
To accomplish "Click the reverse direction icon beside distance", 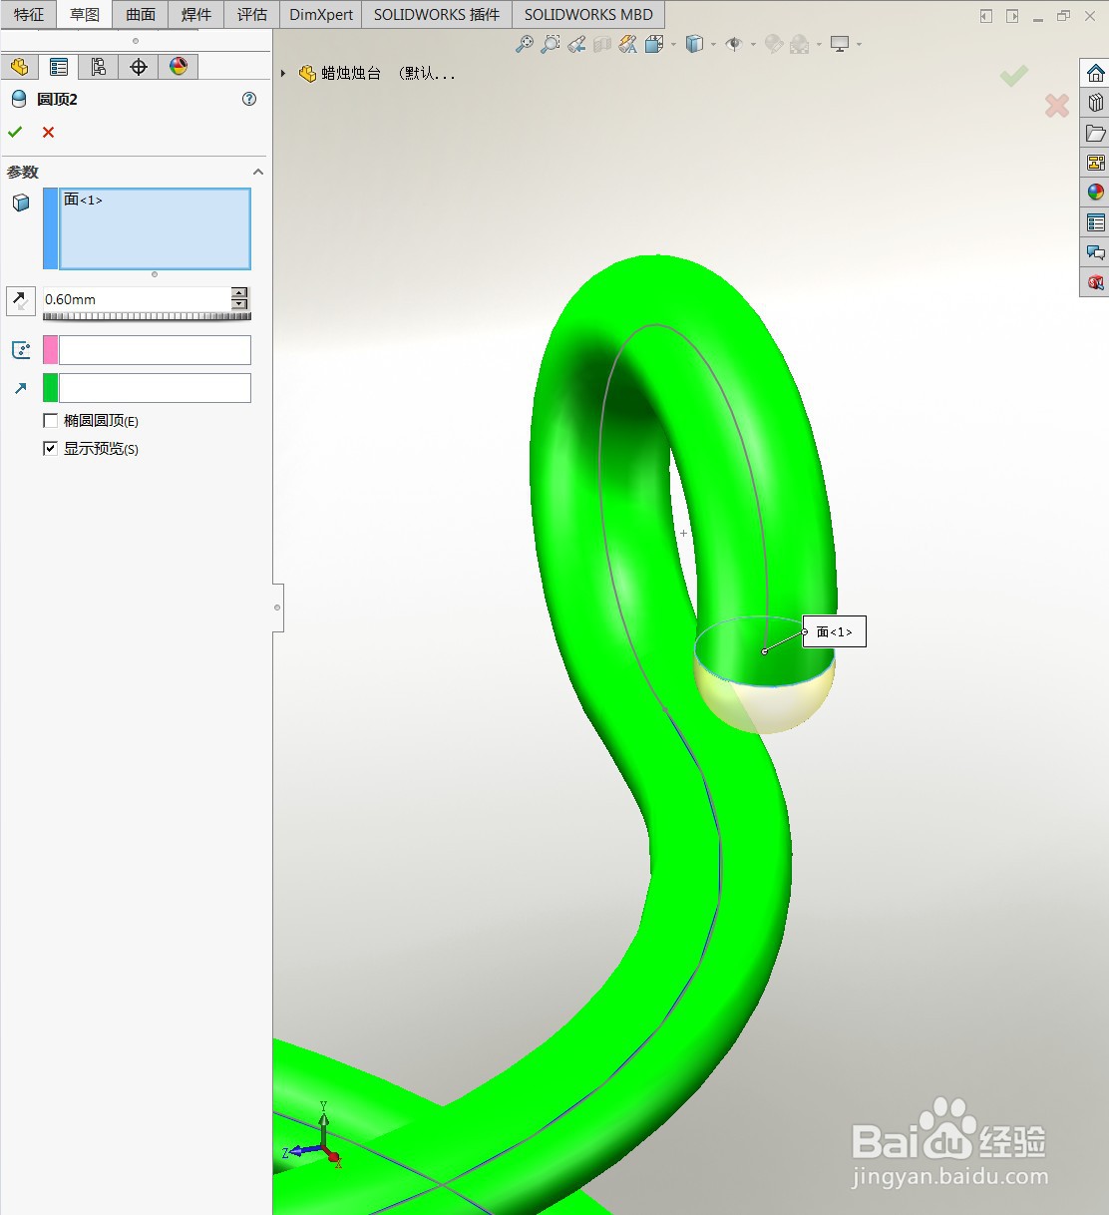I will pos(20,299).
